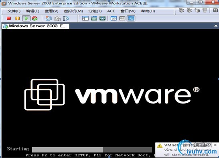Open the 查看(V) menu
This screenshot has height=158, width=219.
[51, 11]
